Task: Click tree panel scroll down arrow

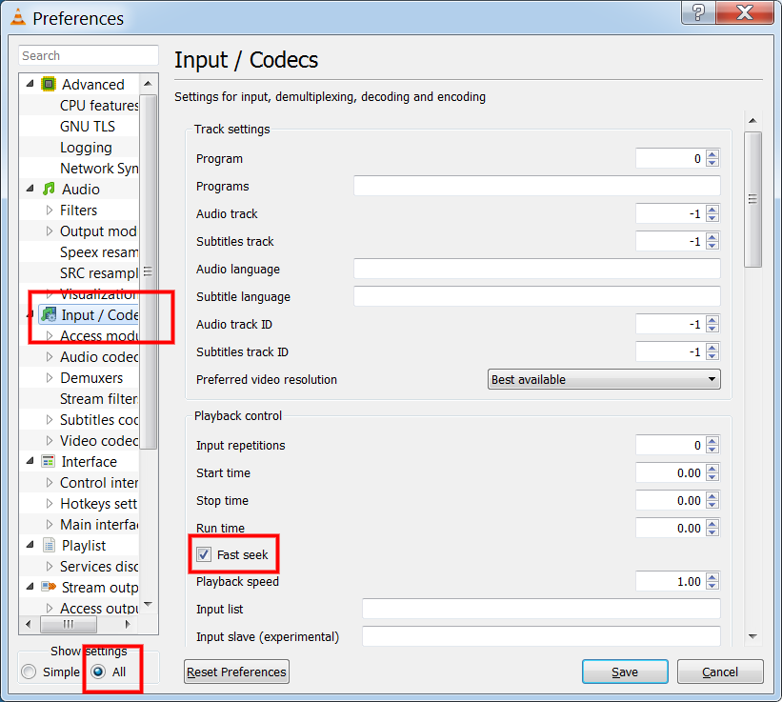Action: 148,604
